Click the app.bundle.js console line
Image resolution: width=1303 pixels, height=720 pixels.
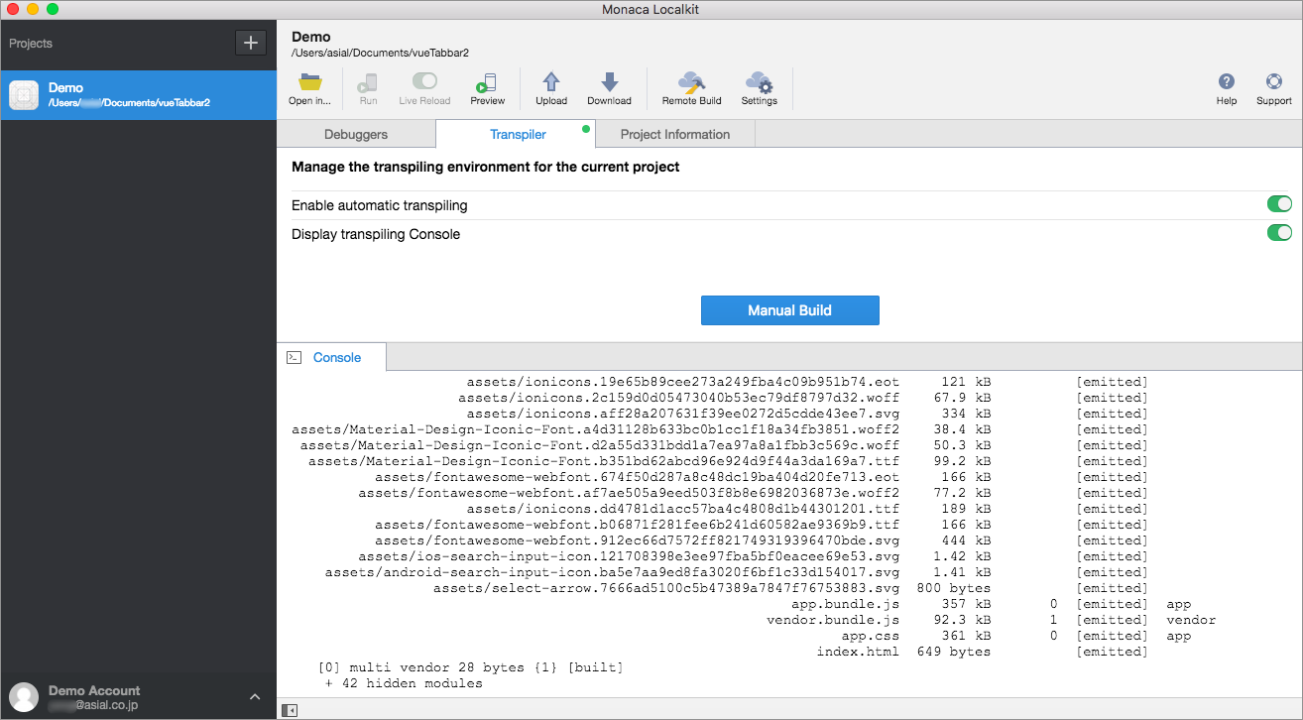pos(991,604)
